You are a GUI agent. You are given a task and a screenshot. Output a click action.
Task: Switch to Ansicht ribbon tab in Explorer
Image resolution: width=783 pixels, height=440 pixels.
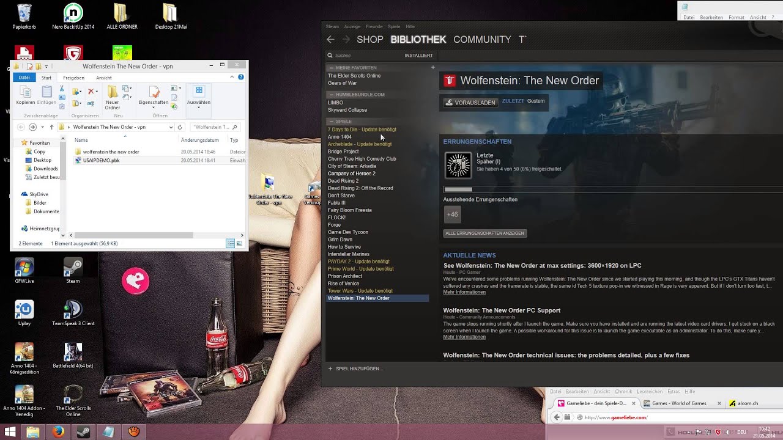point(104,78)
